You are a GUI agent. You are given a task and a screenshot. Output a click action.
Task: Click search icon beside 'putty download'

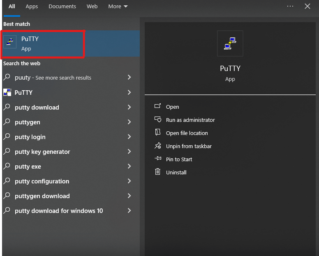7,107
